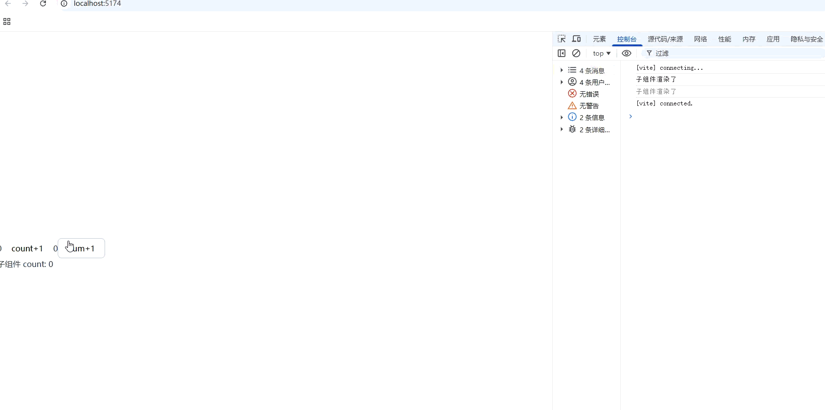
Task: Open the top JavaScript context dropdown
Action: click(602, 53)
